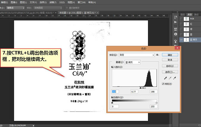Click the output white slider triangle
The image size is (201, 127).
pyautogui.click(x=157, y=103)
